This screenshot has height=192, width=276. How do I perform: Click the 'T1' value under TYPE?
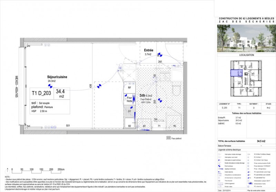[239, 108]
